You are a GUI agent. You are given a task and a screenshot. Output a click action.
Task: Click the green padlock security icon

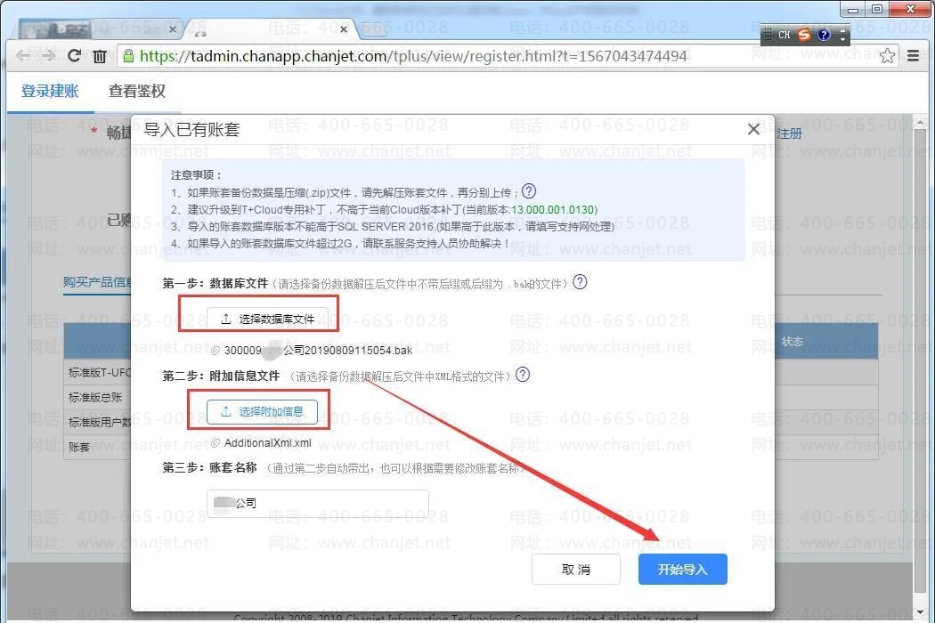[x=128, y=56]
